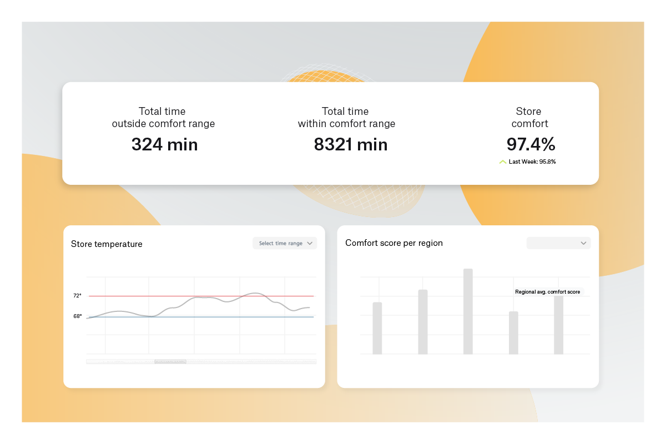Click the Last Week: 95.8% comparison text
The height and width of the screenshot is (444, 666).
click(x=532, y=162)
